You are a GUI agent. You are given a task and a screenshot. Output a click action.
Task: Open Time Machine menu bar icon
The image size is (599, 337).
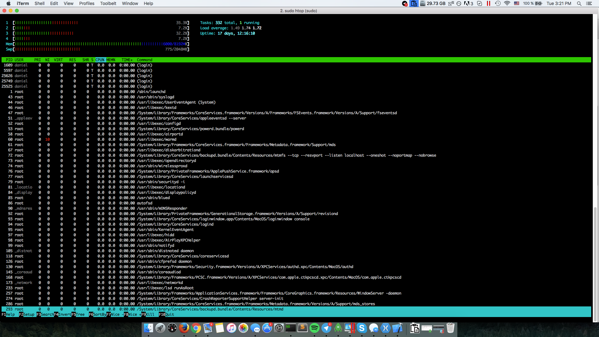click(498, 3)
